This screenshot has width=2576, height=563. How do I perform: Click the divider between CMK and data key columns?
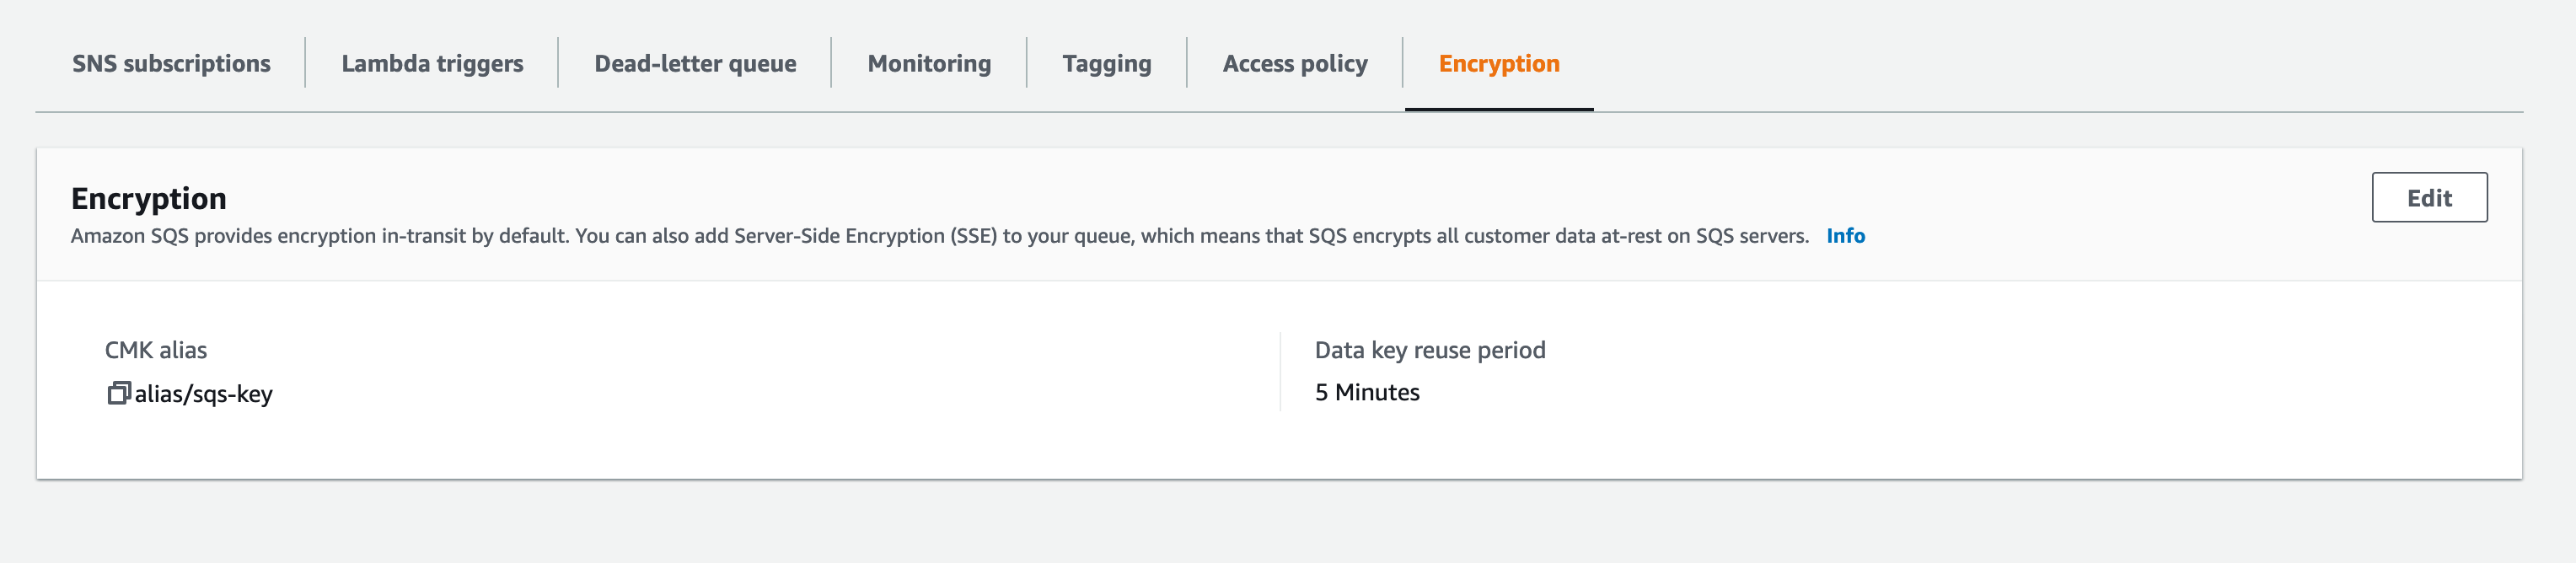(1280, 371)
